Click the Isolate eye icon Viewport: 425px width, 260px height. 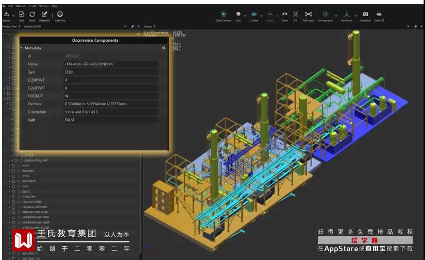[x=270, y=14]
